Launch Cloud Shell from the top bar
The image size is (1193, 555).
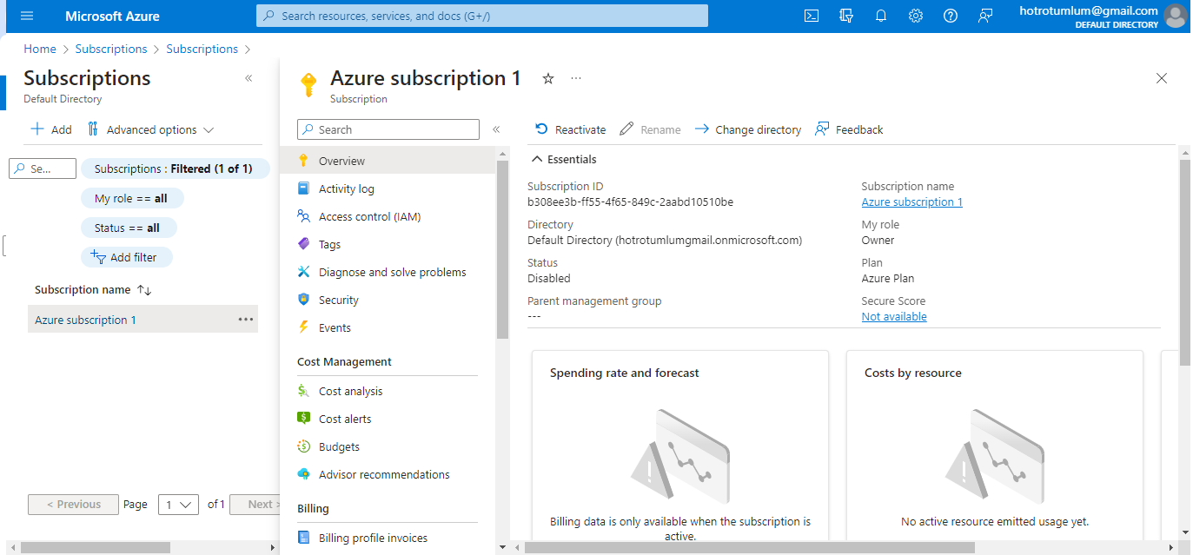pos(812,16)
